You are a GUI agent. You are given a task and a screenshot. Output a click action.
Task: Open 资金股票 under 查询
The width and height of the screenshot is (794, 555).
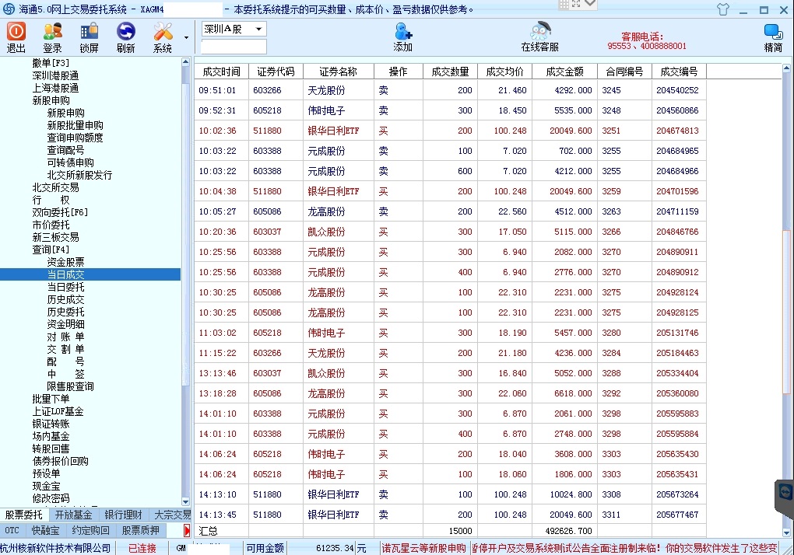[66, 262]
